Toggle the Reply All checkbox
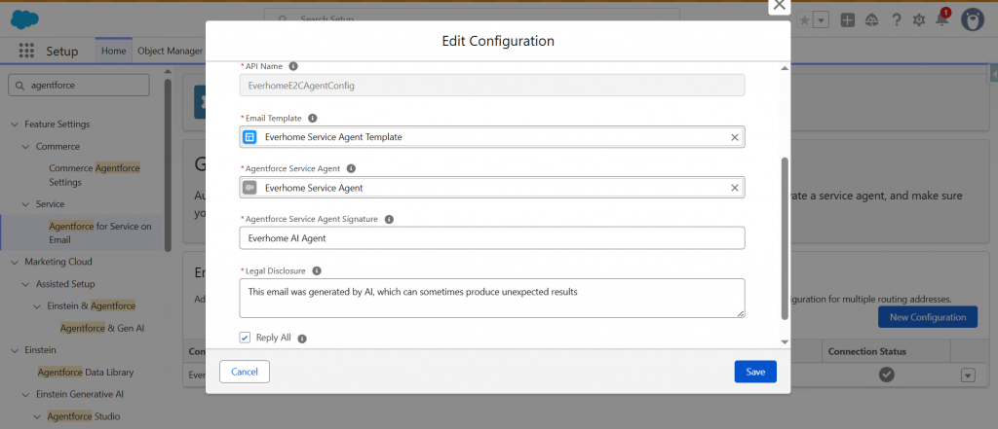 (x=245, y=338)
